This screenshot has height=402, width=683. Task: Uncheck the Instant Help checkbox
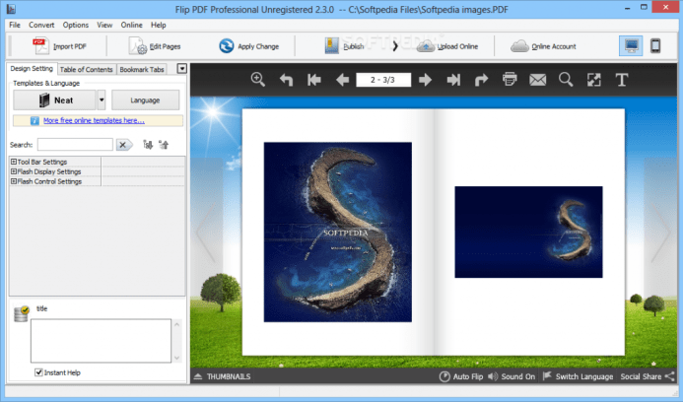38,372
